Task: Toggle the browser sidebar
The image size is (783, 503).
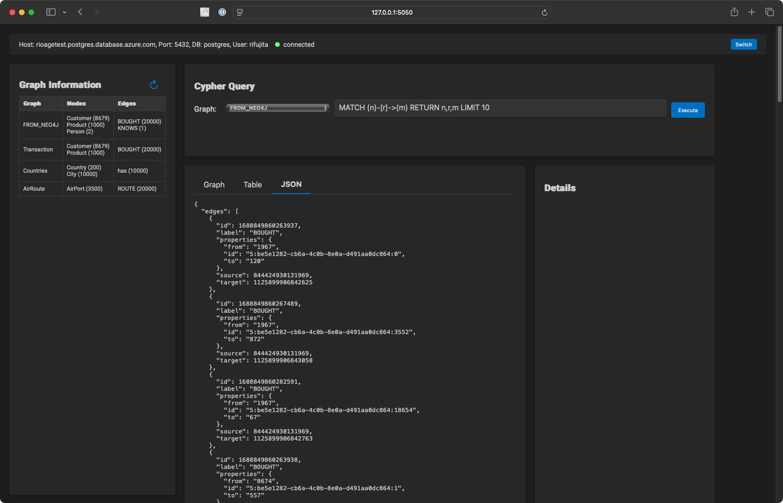Action: pos(51,12)
